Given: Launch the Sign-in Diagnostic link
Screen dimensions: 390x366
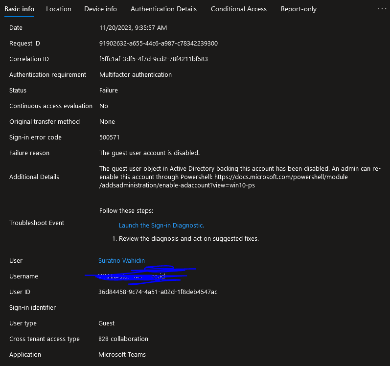Looking at the screenshot, I should coord(161,225).
